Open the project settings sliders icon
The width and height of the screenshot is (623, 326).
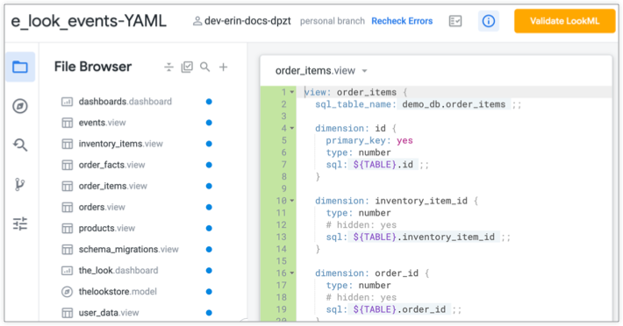click(20, 223)
